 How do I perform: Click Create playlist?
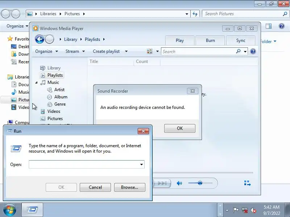(106, 51)
